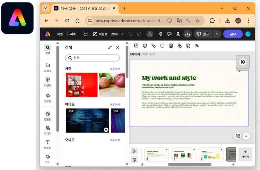Collapse the page strip with chevron button

[246, 136]
